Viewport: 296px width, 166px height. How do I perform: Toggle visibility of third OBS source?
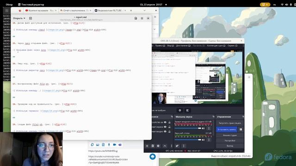click(165, 131)
